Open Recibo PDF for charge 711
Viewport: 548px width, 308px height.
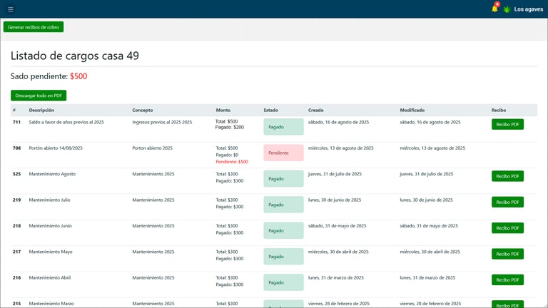click(507, 124)
